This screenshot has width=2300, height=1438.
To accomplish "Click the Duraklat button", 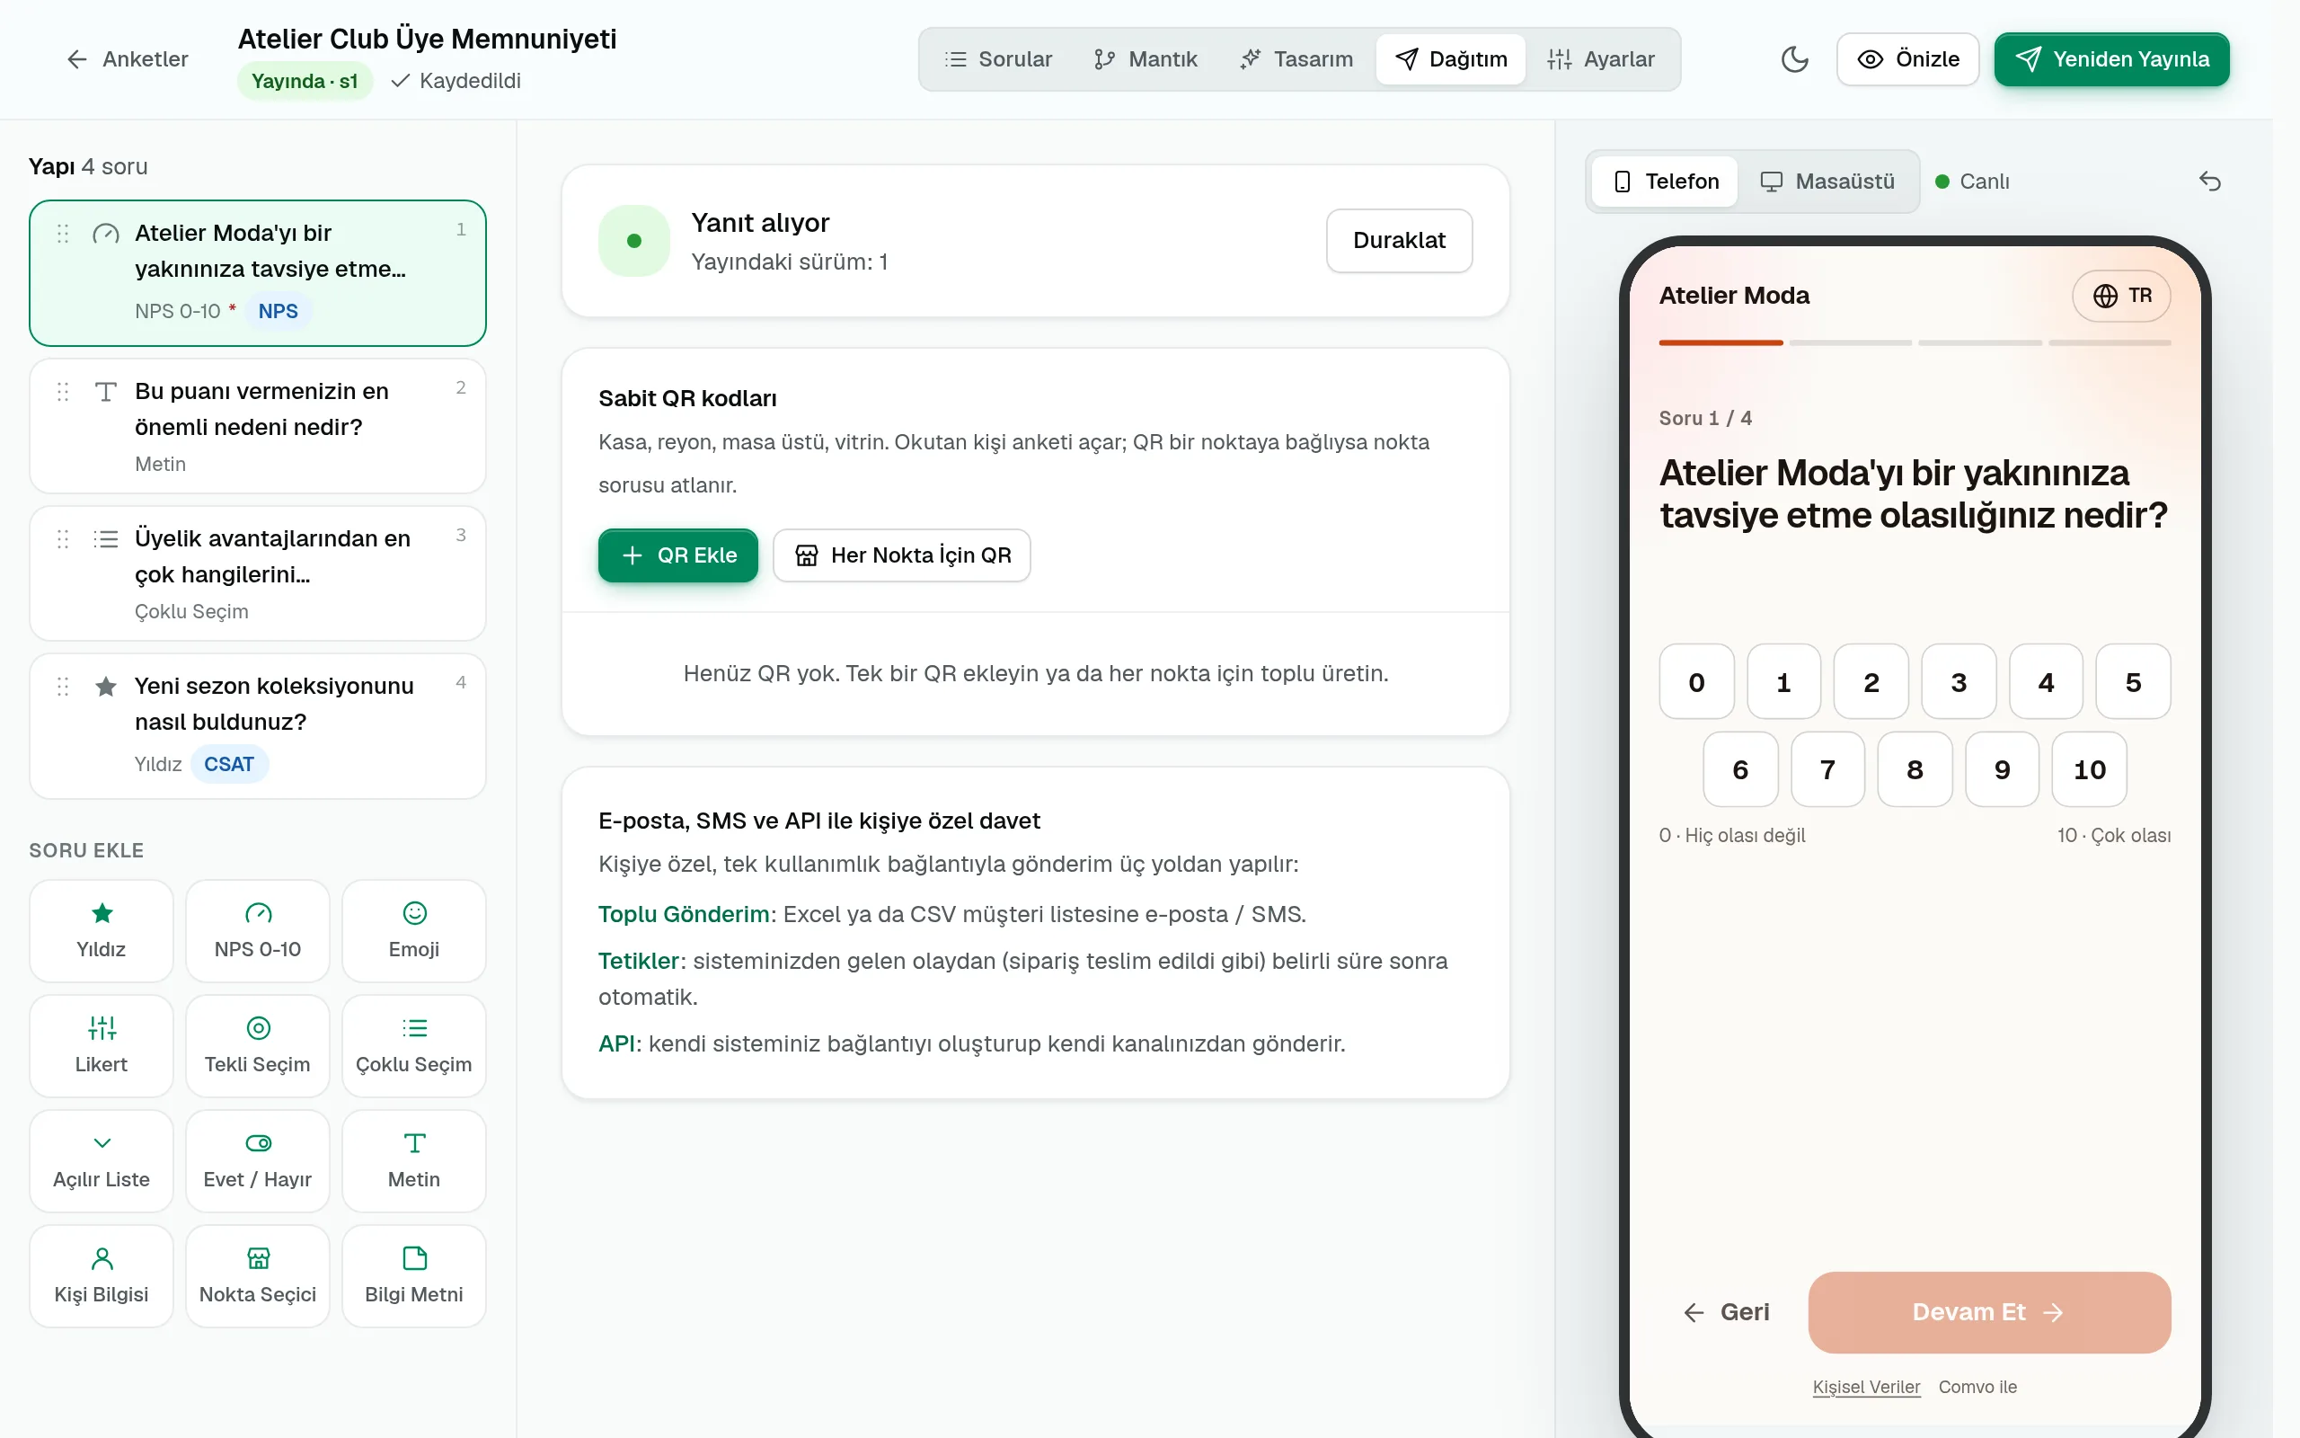I will (x=1398, y=241).
